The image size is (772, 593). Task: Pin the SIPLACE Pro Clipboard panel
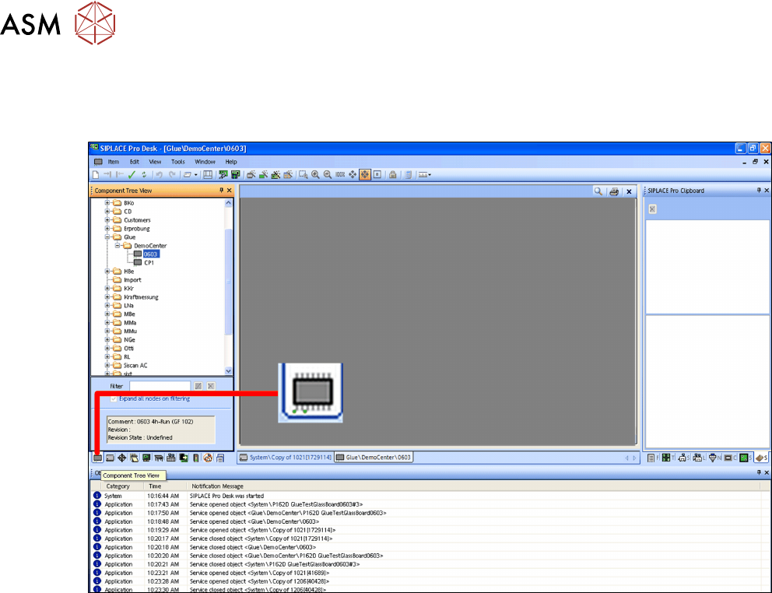coord(759,190)
